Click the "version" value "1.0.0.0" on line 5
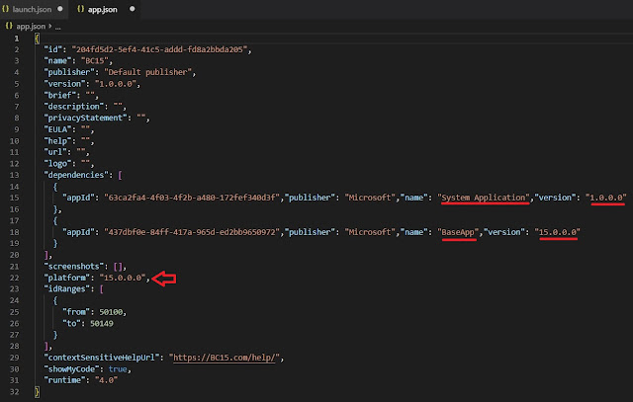The image size is (633, 402). click(x=116, y=84)
